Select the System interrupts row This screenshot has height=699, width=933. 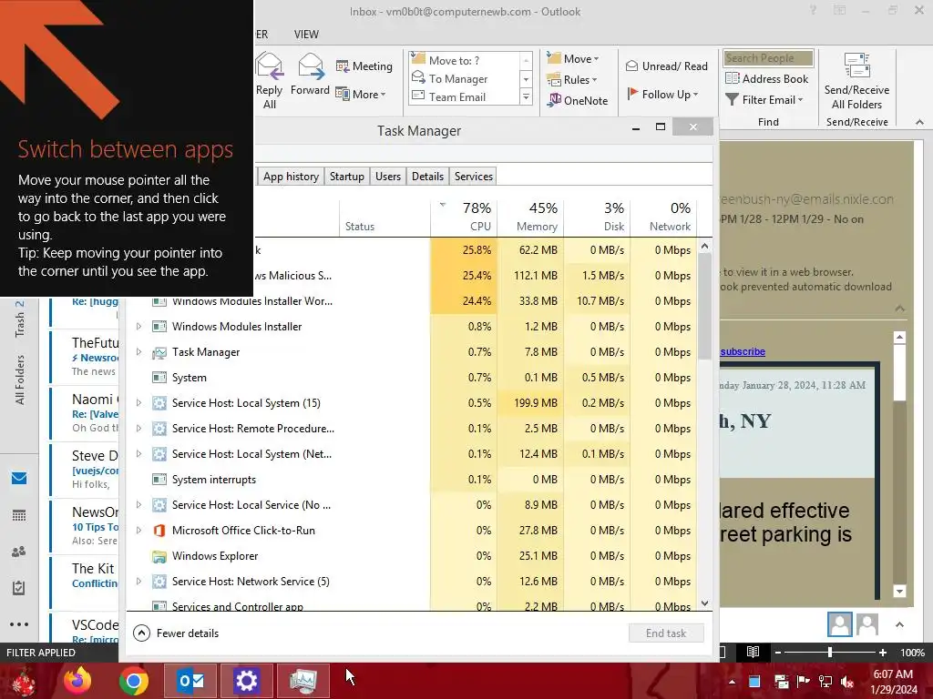point(411,479)
